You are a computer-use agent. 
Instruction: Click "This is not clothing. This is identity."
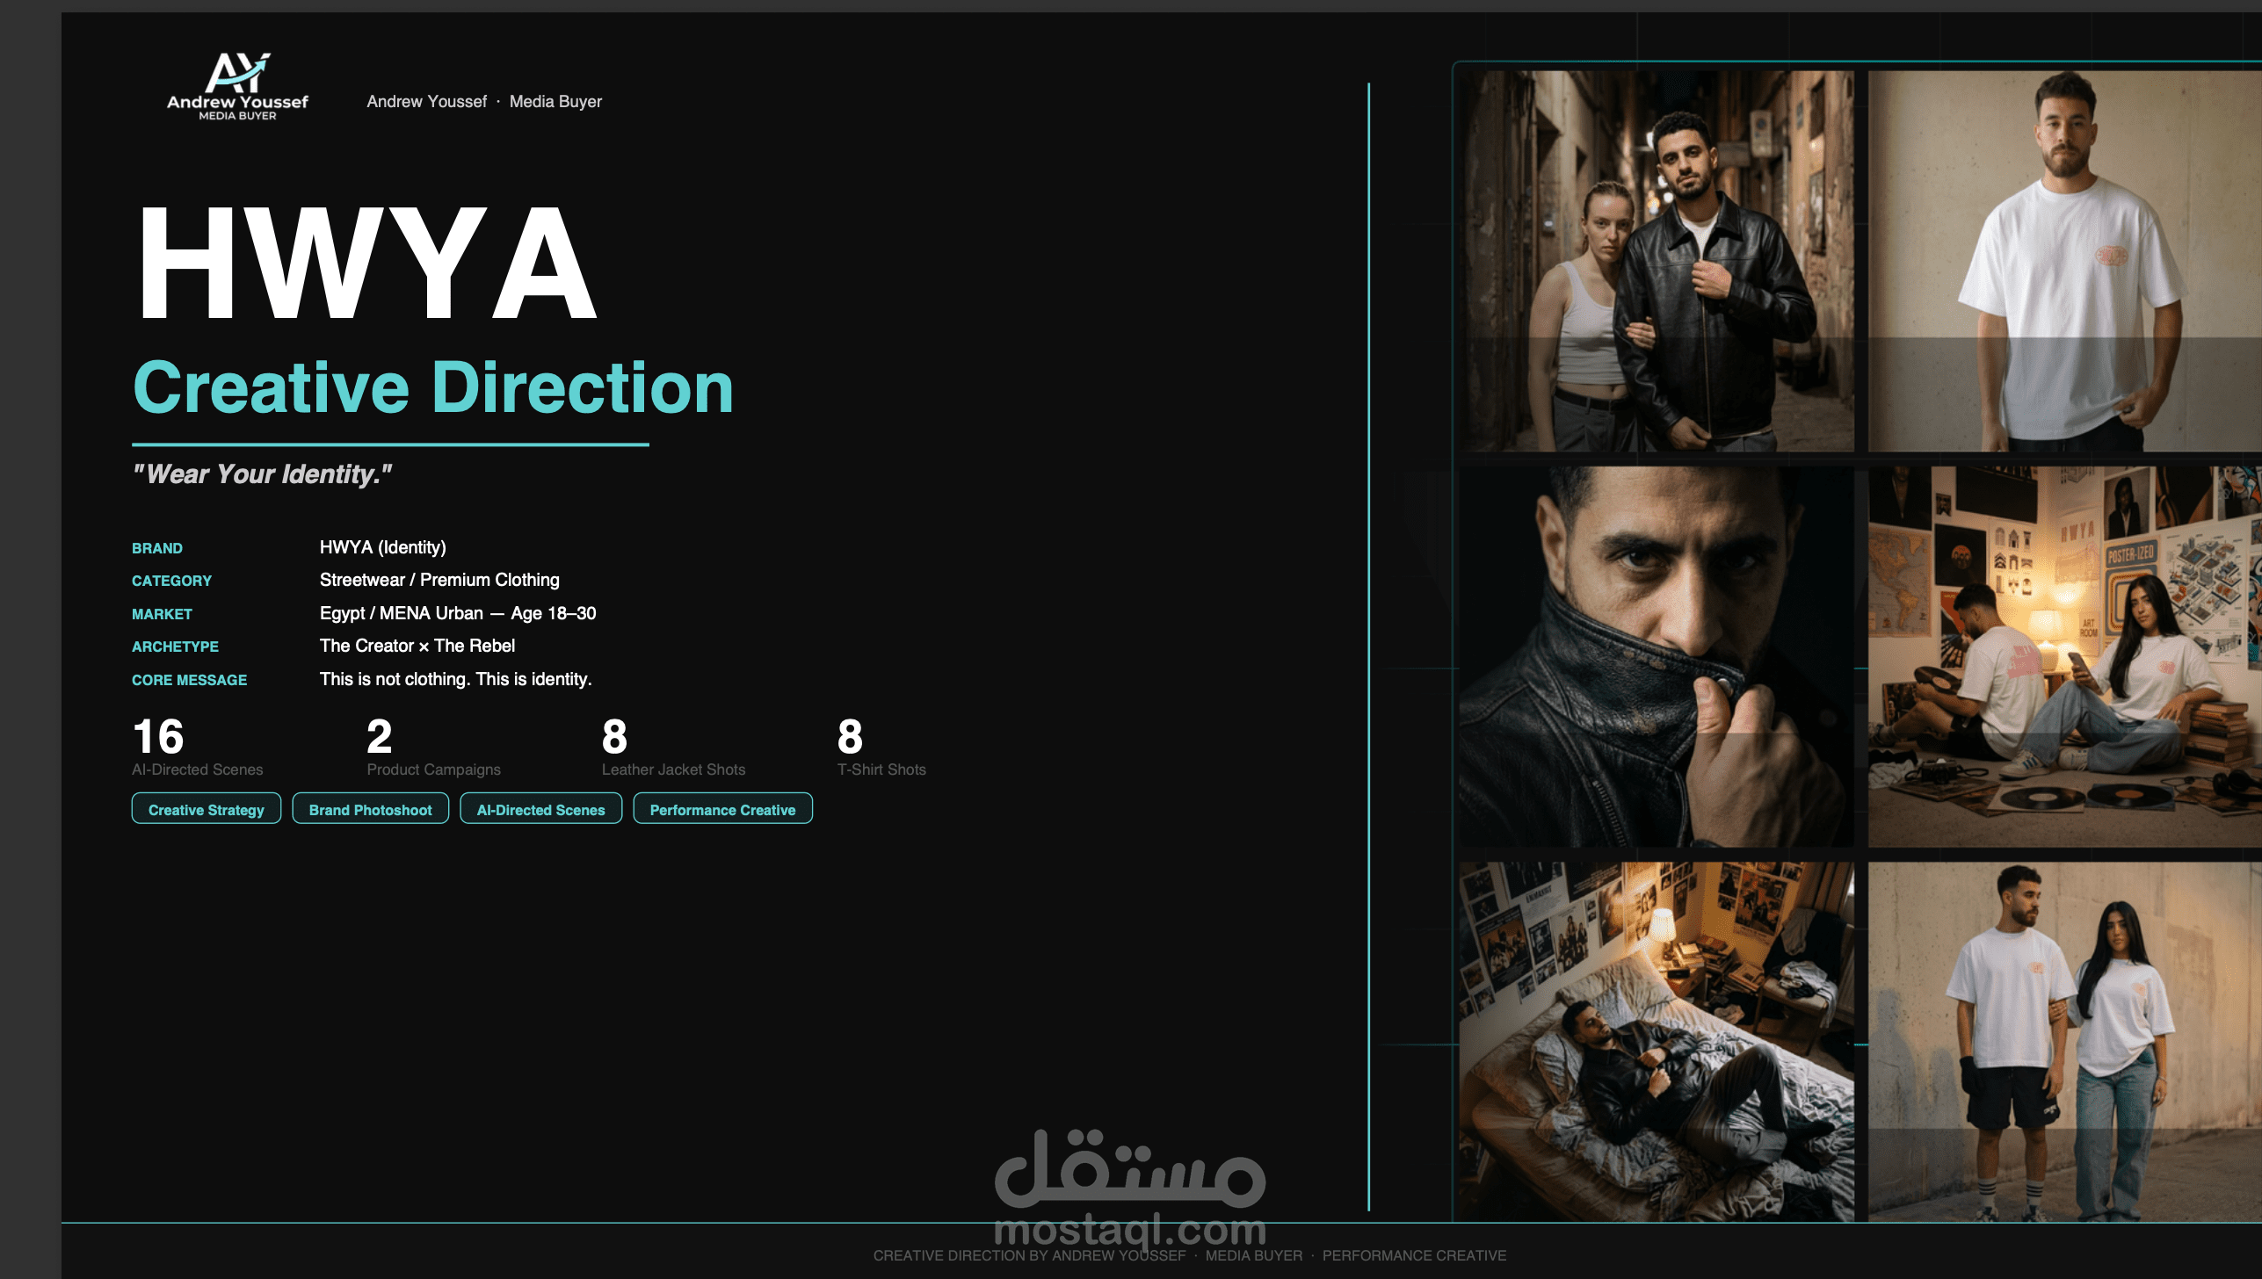pos(456,679)
